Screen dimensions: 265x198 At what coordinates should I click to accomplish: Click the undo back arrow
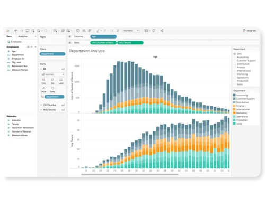click(16, 31)
